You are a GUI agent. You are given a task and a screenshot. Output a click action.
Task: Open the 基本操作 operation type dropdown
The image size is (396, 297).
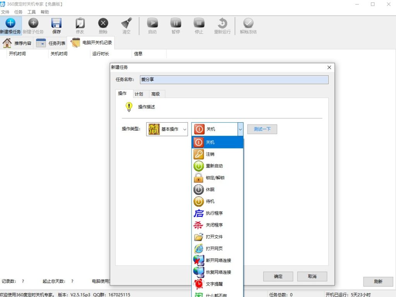[167, 129]
